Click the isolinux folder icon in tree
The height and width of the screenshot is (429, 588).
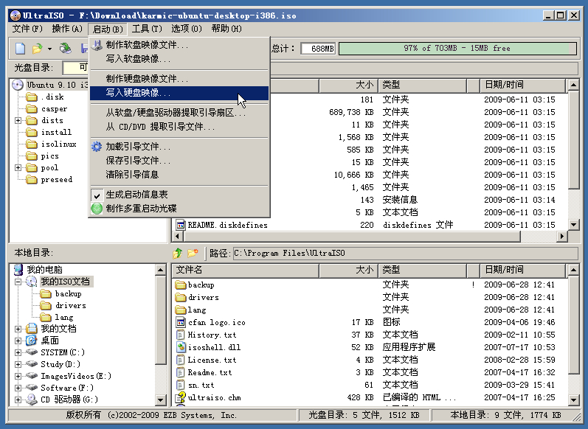point(32,144)
